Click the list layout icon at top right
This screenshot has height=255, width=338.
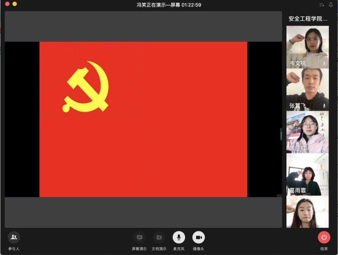pyautogui.click(x=322, y=5)
